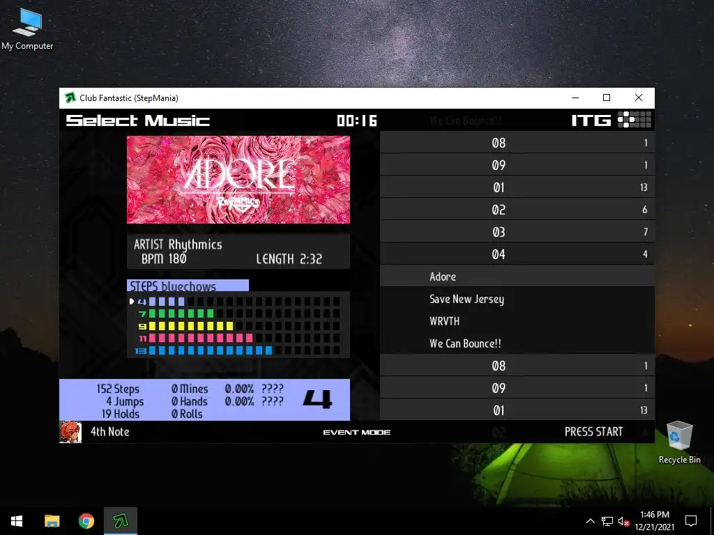Click the PRESS START prompt

pyautogui.click(x=593, y=432)
